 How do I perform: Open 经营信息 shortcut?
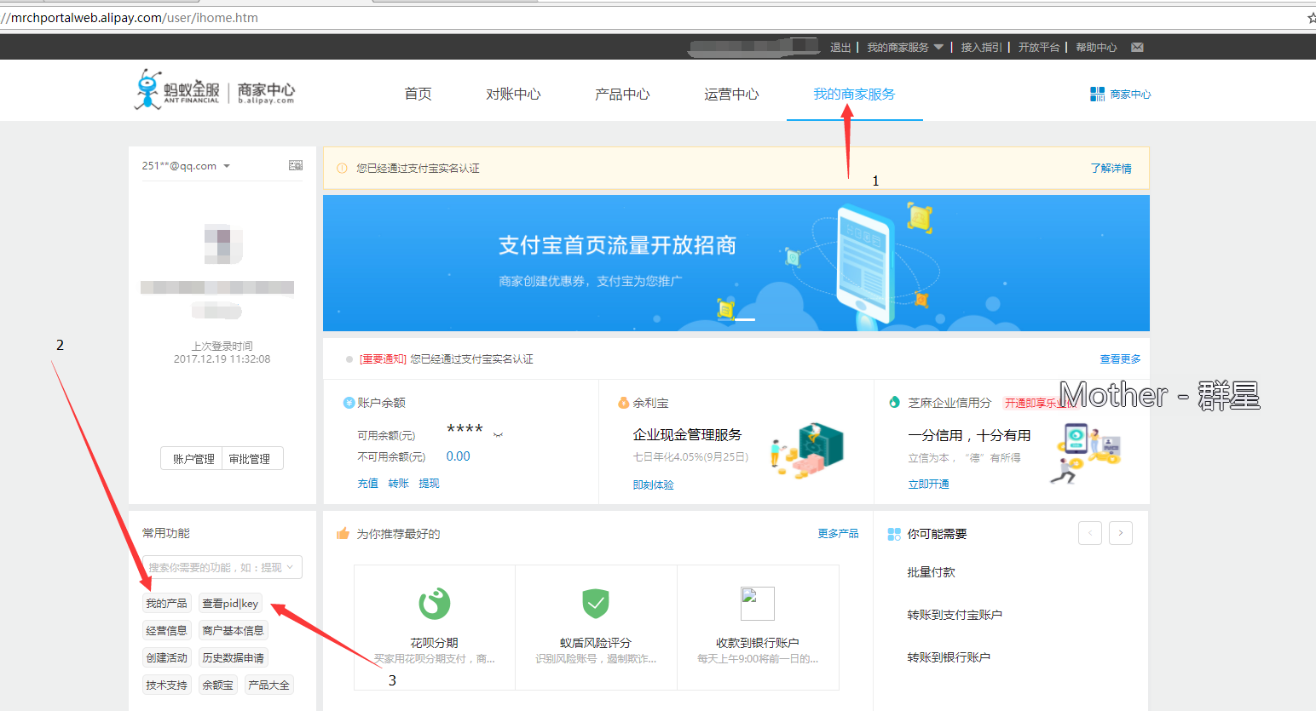[x=166, y=631]
